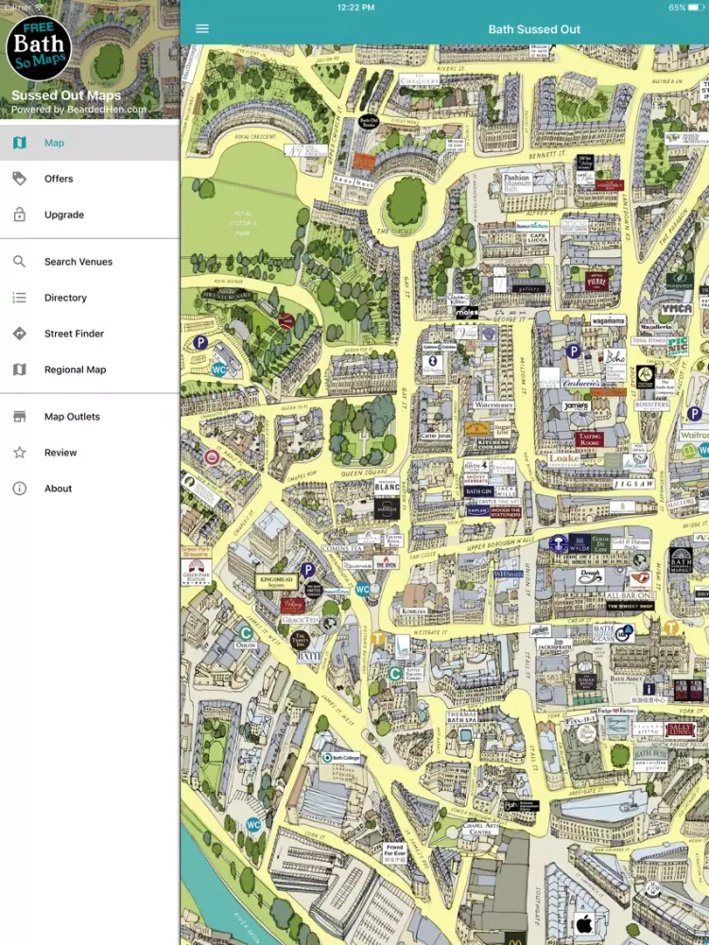Tap the WC marker near Komedia
This screenshot has height=945, width=709.
(362, 589)
